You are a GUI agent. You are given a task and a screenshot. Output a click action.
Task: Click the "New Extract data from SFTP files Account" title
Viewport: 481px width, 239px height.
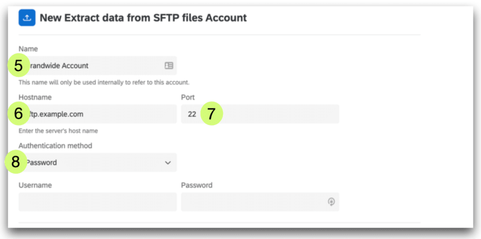tap(143, 18)
